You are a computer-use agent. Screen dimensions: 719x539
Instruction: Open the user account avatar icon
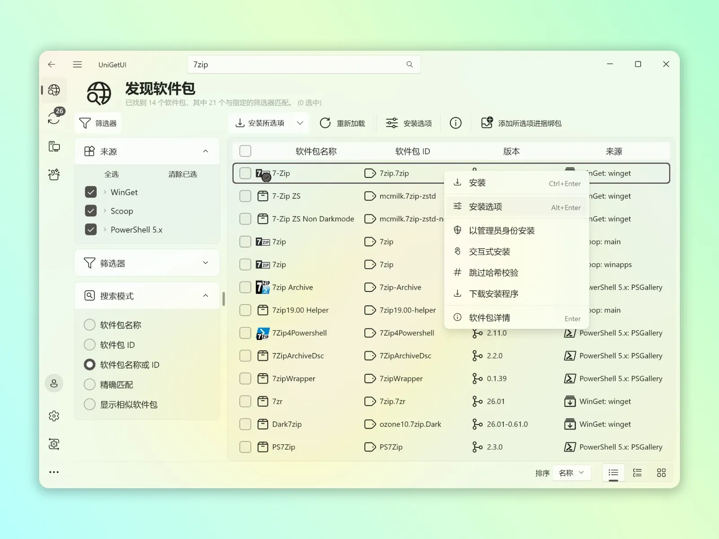click(54, 383)
